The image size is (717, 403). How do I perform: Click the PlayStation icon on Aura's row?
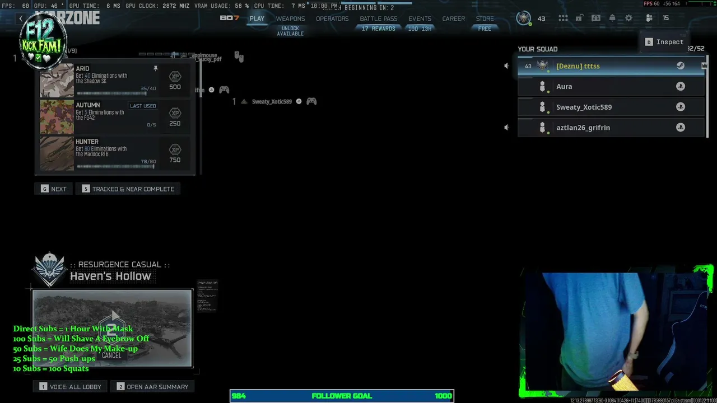point(681,86)
